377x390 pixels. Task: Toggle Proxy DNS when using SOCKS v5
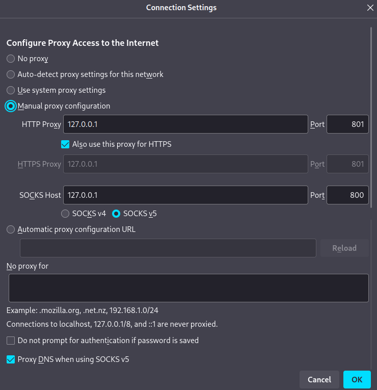pyautogui.click(x=11, y=359)
